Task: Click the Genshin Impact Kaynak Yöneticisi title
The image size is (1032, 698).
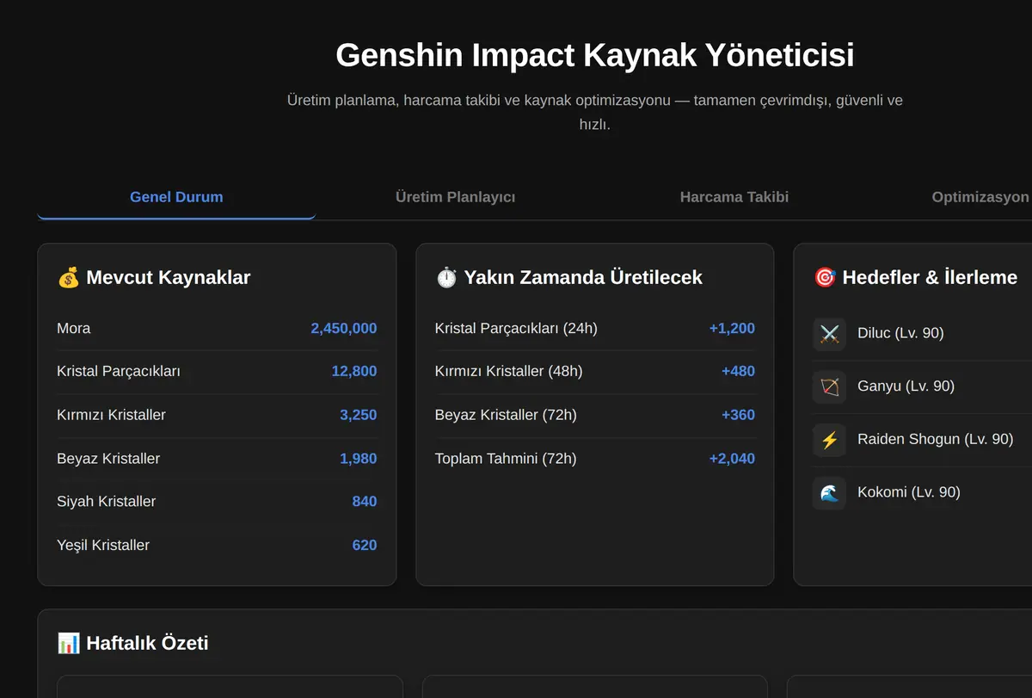Action: pos(595,55)
